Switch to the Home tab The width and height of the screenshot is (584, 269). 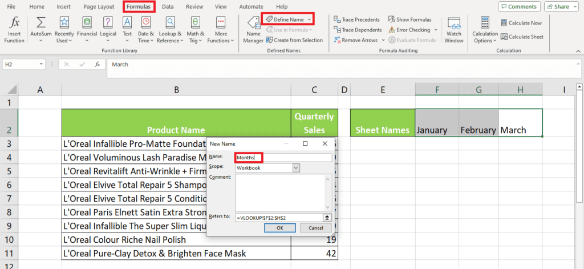(36, 7)
